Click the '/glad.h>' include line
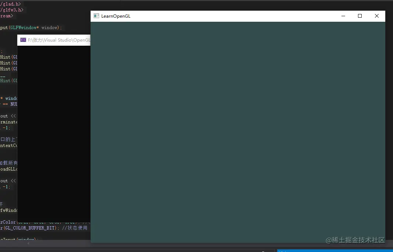This screenshot has height=252, width=393. [11, 4]
